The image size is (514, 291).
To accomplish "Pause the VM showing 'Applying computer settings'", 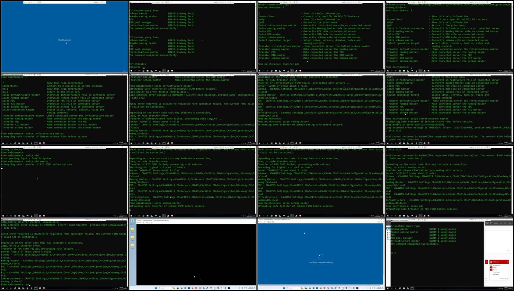I will [264, 222].
